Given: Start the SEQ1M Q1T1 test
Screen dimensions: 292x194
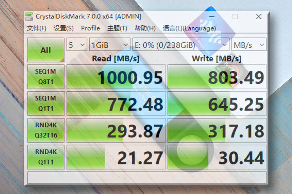Looking at the screenshot, I should (46, 103).
